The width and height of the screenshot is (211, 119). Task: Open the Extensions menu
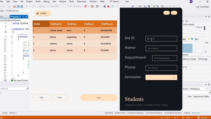coord(81,1)
